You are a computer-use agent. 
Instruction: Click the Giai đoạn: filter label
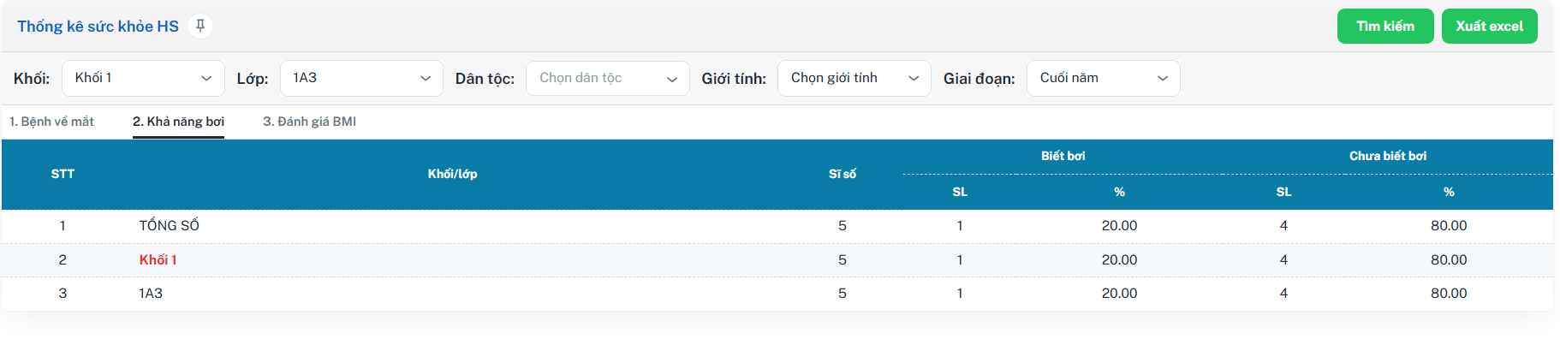[979, 79]
